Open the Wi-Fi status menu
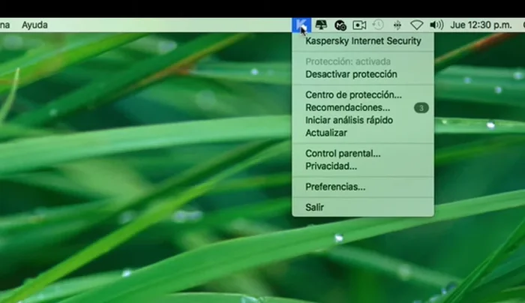 click(x=417, y=25)
